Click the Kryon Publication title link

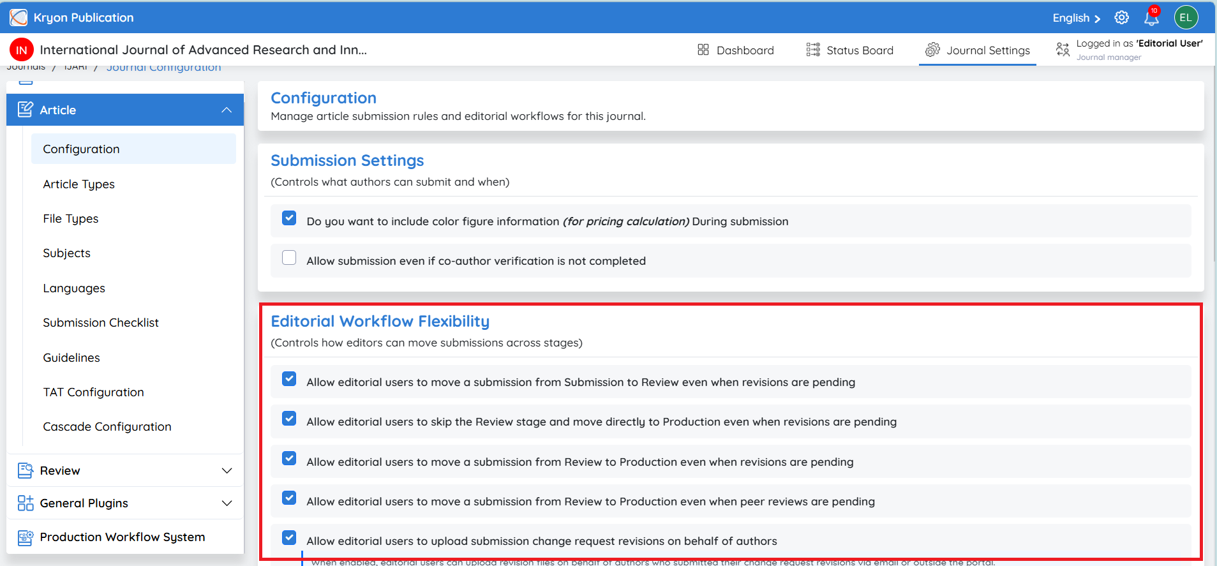tap(84, 17)
